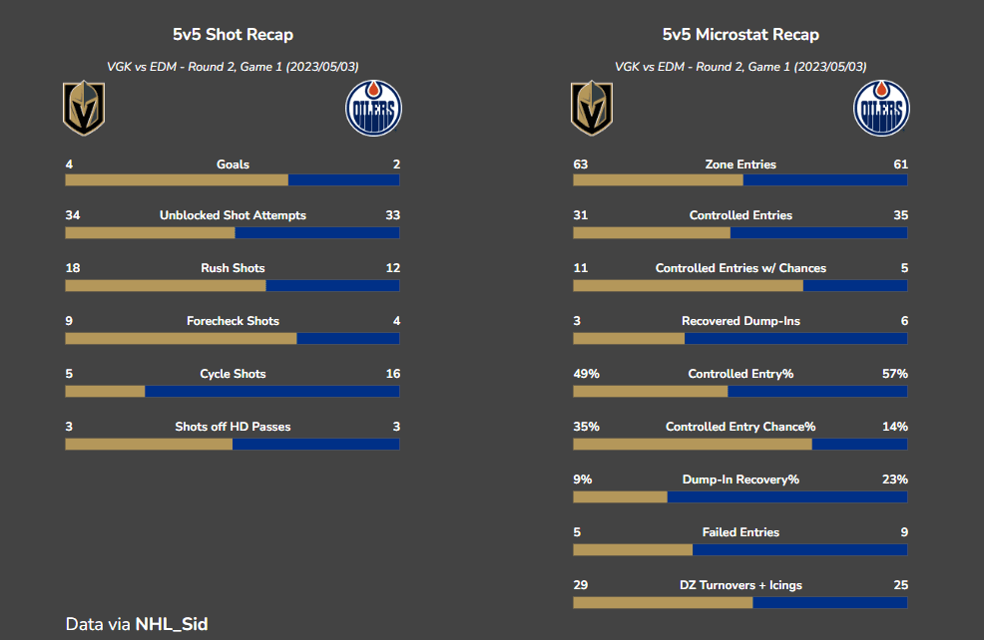
Task: Click the DZ Turnovers + Icings label
Action: tap(740, 585)
